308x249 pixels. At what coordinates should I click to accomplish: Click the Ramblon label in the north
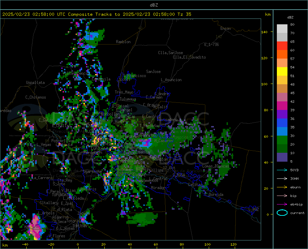click(123, 42)
